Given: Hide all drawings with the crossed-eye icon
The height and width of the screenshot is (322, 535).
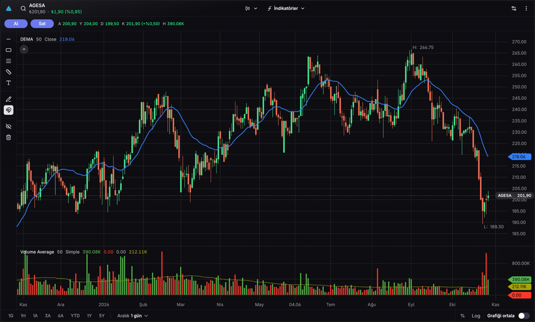Looking at the screenshot, I should pos(8,126).
